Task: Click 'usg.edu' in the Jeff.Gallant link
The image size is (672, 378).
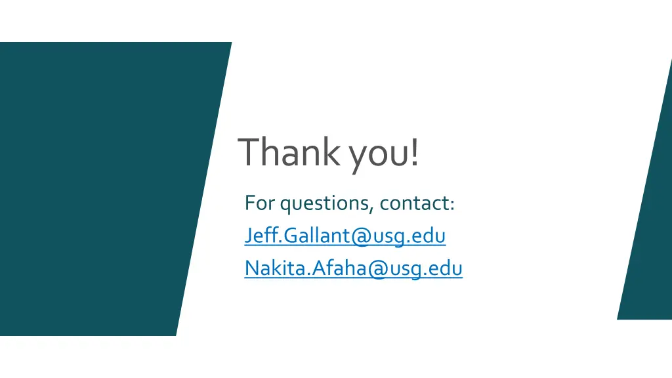Action: point(408,236)
